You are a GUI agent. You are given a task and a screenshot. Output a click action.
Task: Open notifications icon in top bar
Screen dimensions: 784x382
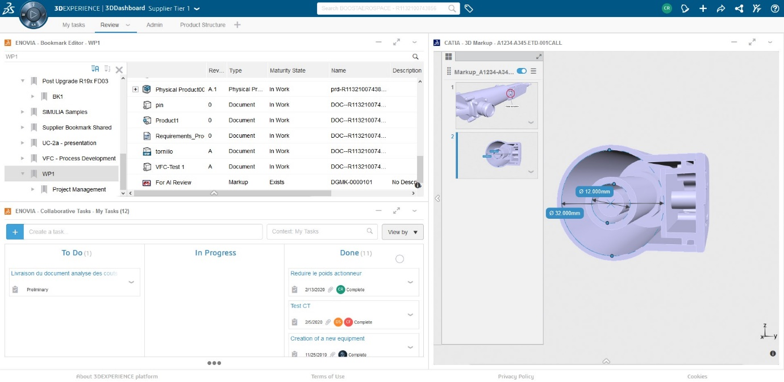685,9
